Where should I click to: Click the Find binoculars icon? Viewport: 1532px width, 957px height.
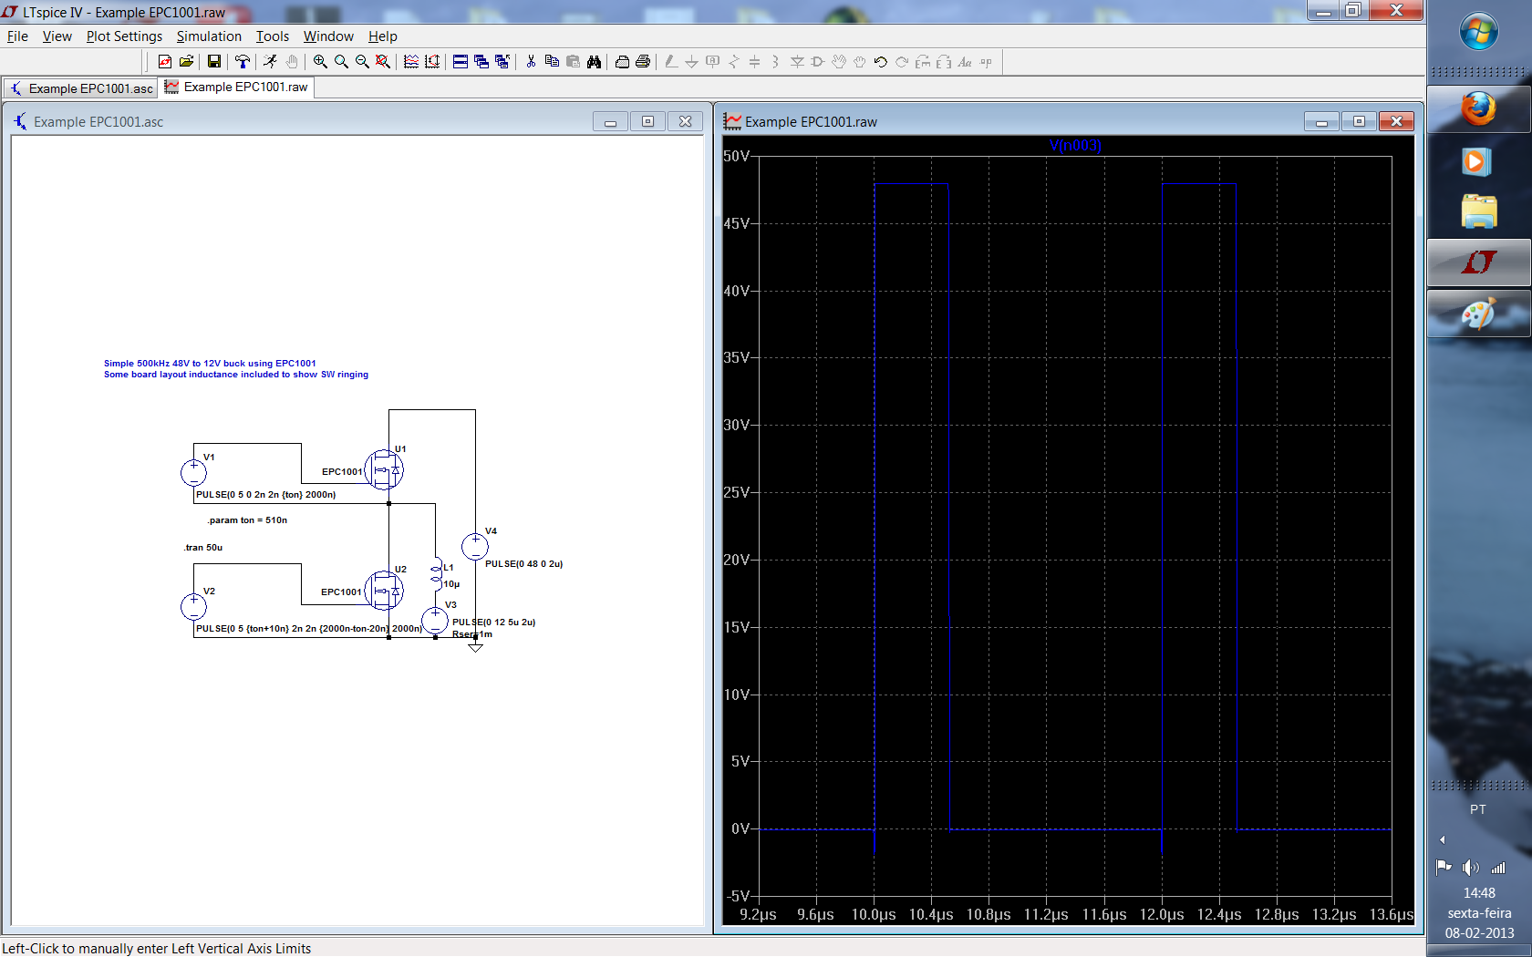tap(594, 61)
